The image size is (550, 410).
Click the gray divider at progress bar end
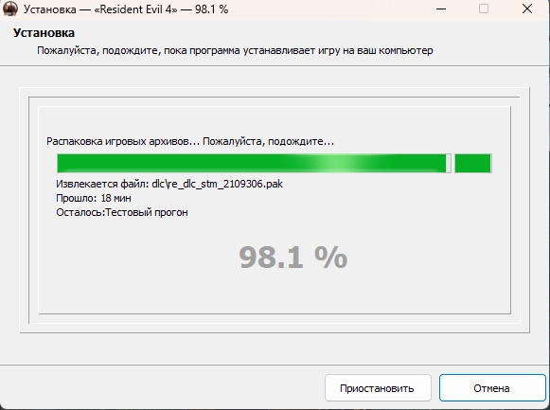(449, 163)
